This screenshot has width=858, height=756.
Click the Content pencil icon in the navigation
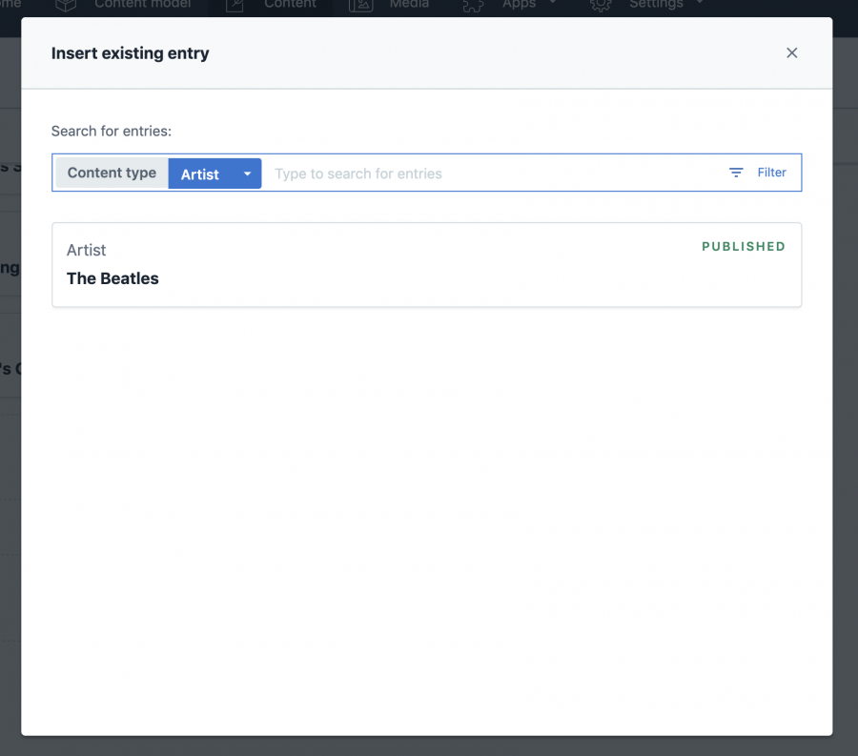(235, 5)
